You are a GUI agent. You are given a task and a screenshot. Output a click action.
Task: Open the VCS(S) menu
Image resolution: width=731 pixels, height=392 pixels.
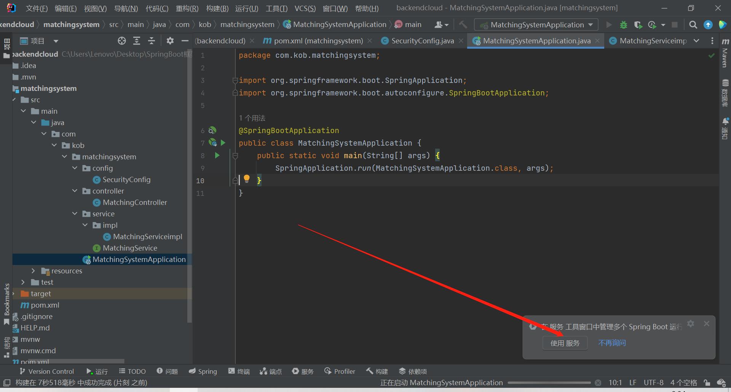[x=305, y=8]
